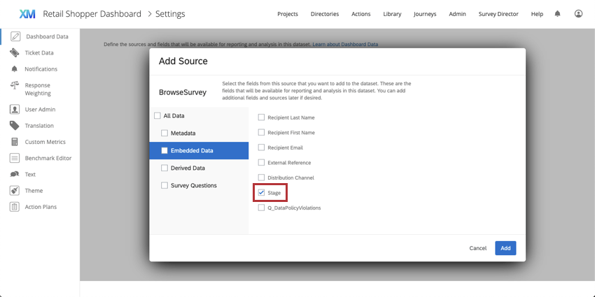This screenshot has height=297, width=595.
Task: Open the notifications bell in top bar
Action: click(557, 14)
